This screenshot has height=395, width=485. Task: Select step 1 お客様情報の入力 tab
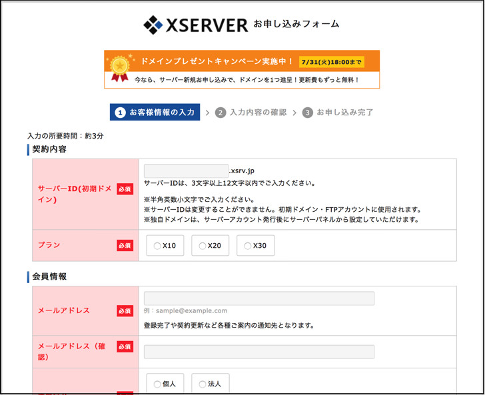pyautogui.click(x=155, y=112)
